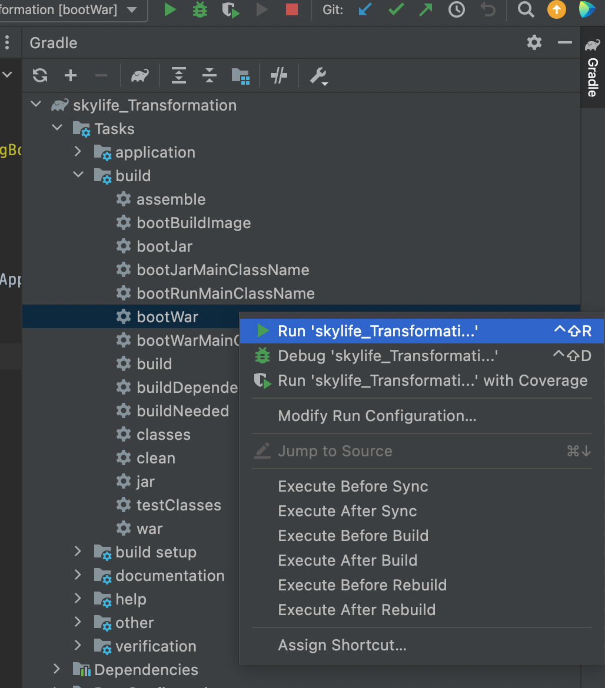Viewport: 605px width, 688px height.
Task: Open the colorful plugin icon at top right
Action: tap(587, 9)
